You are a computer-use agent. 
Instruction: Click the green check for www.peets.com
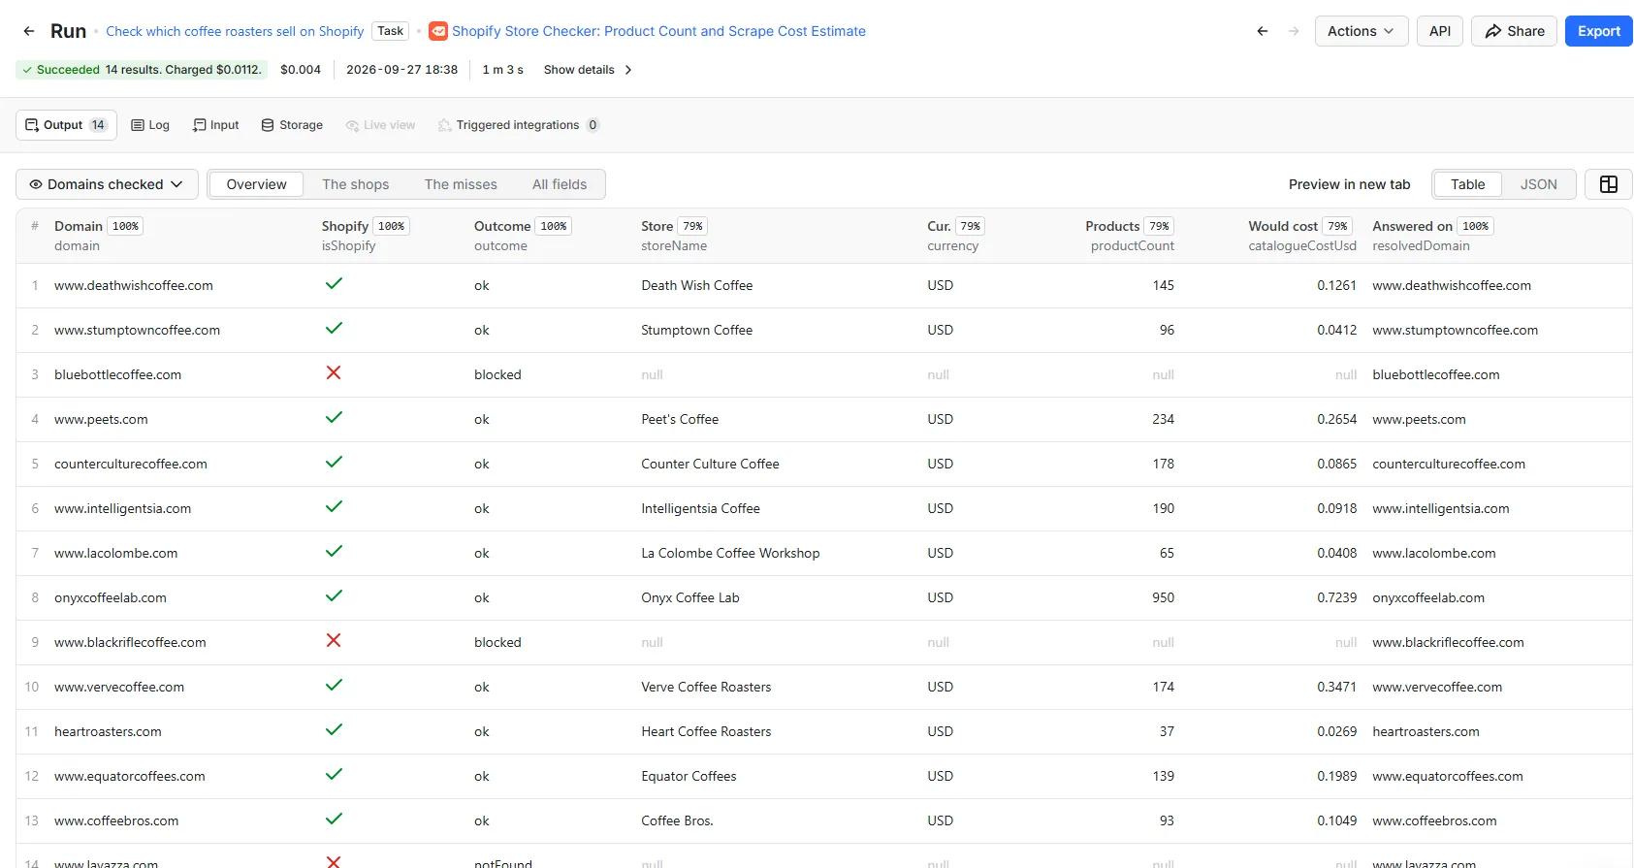pos(334,418)
